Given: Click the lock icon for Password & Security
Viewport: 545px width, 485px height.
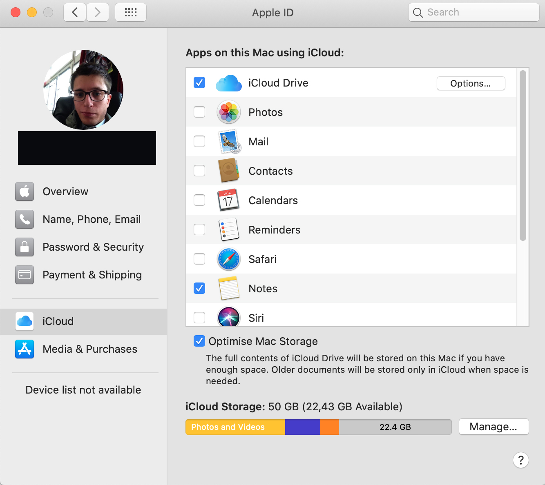Looking at the screenshot, I should point(25,247).
